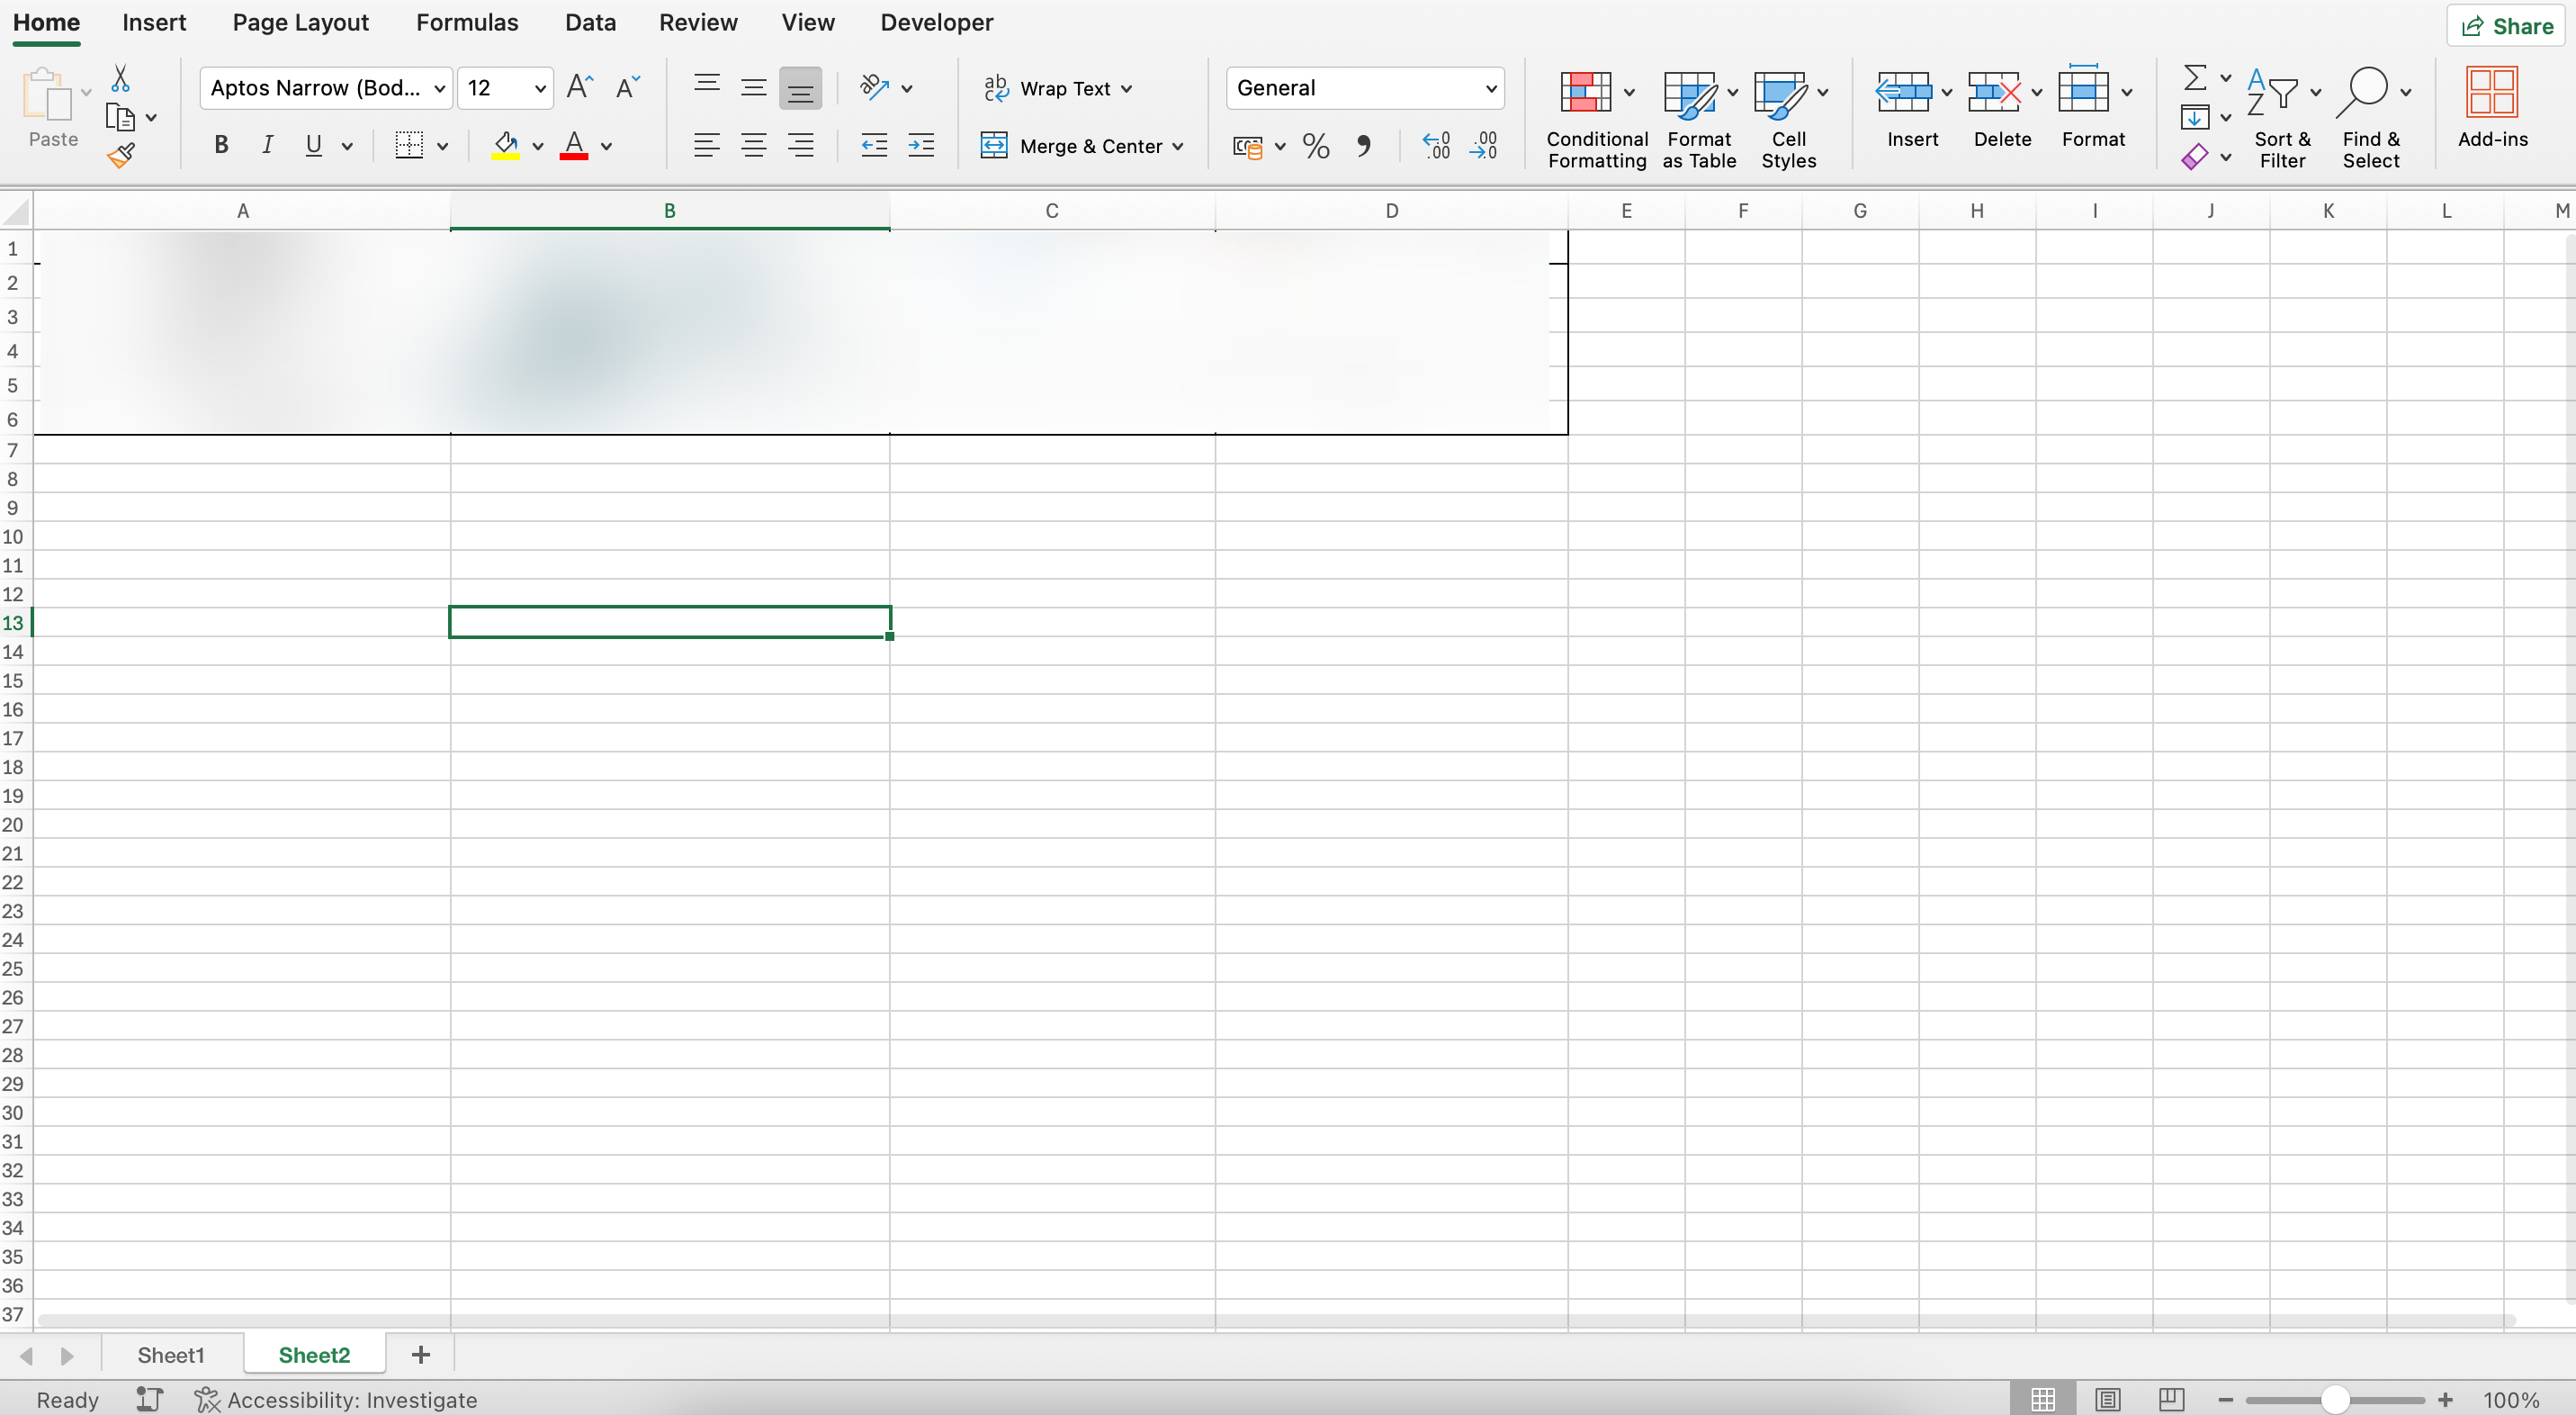Apply the yellow fill color swatch
2576x1415 pixels.
click(505, 146)
